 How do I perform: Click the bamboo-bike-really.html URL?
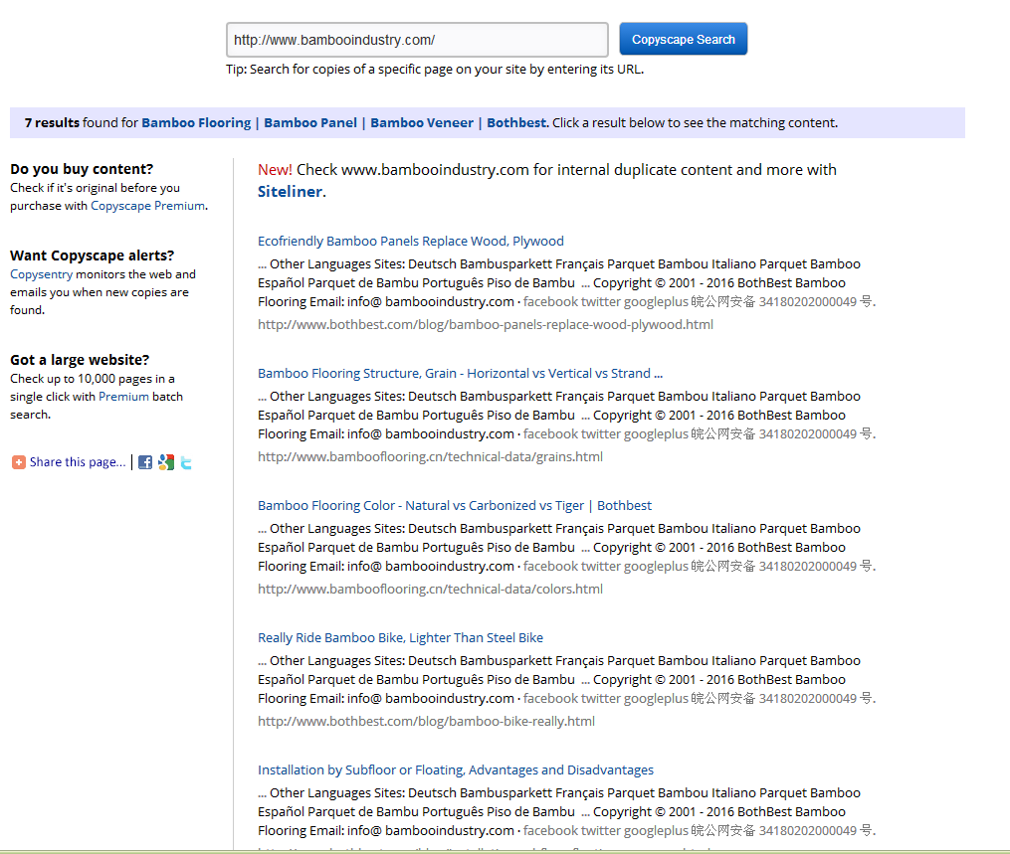pos(426,722)
